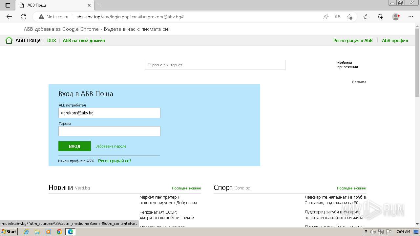Open the Favorites list icon
420x236 pixels.
click(366, 17)
